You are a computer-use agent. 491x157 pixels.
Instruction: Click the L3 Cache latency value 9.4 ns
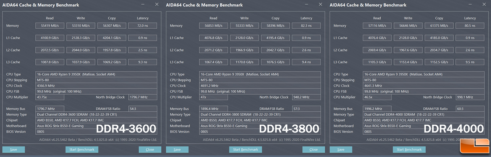(x=306, y=62)
